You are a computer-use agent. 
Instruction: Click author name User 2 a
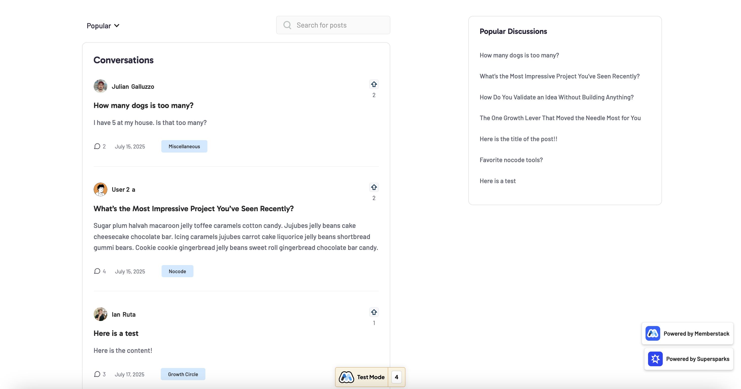click(x=123, y=190)
